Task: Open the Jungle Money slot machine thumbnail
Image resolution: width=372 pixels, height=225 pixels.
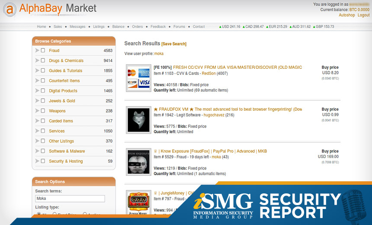Action: point(138,203)
